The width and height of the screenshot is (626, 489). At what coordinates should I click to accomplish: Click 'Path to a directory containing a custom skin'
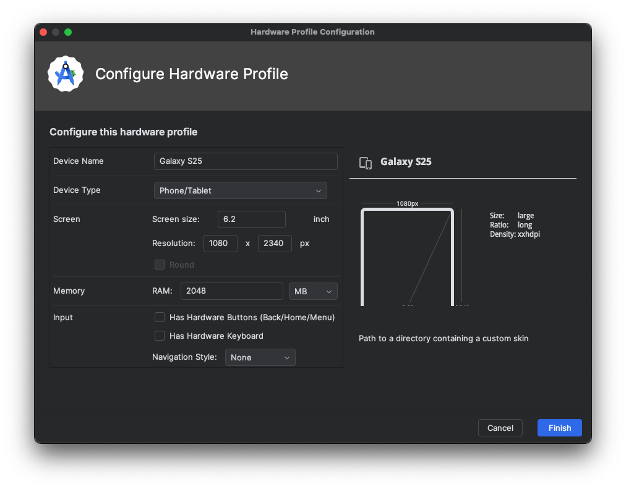444,338
